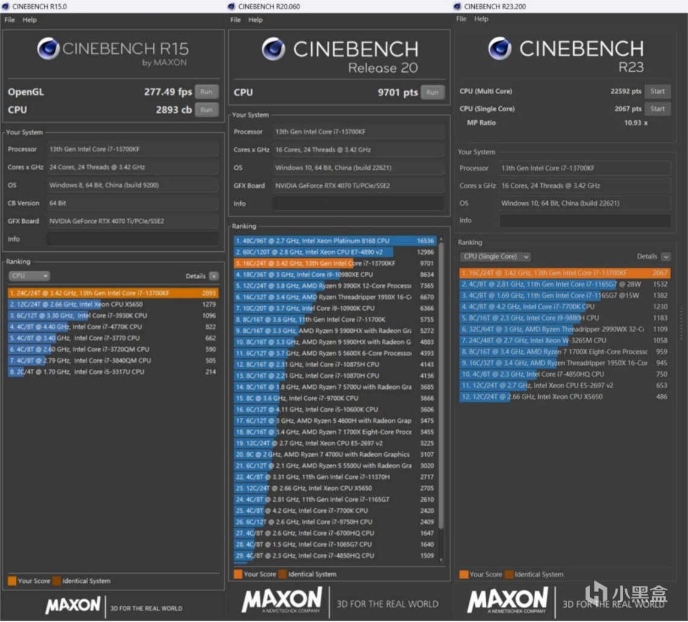Viewport: 688px width, 622px height.
Task: Select R20 ranking row Core i5-10600K
Action: click(335, 409)
